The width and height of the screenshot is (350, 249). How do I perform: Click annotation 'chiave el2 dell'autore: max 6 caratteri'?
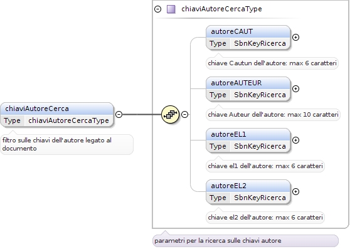point(265,218)
